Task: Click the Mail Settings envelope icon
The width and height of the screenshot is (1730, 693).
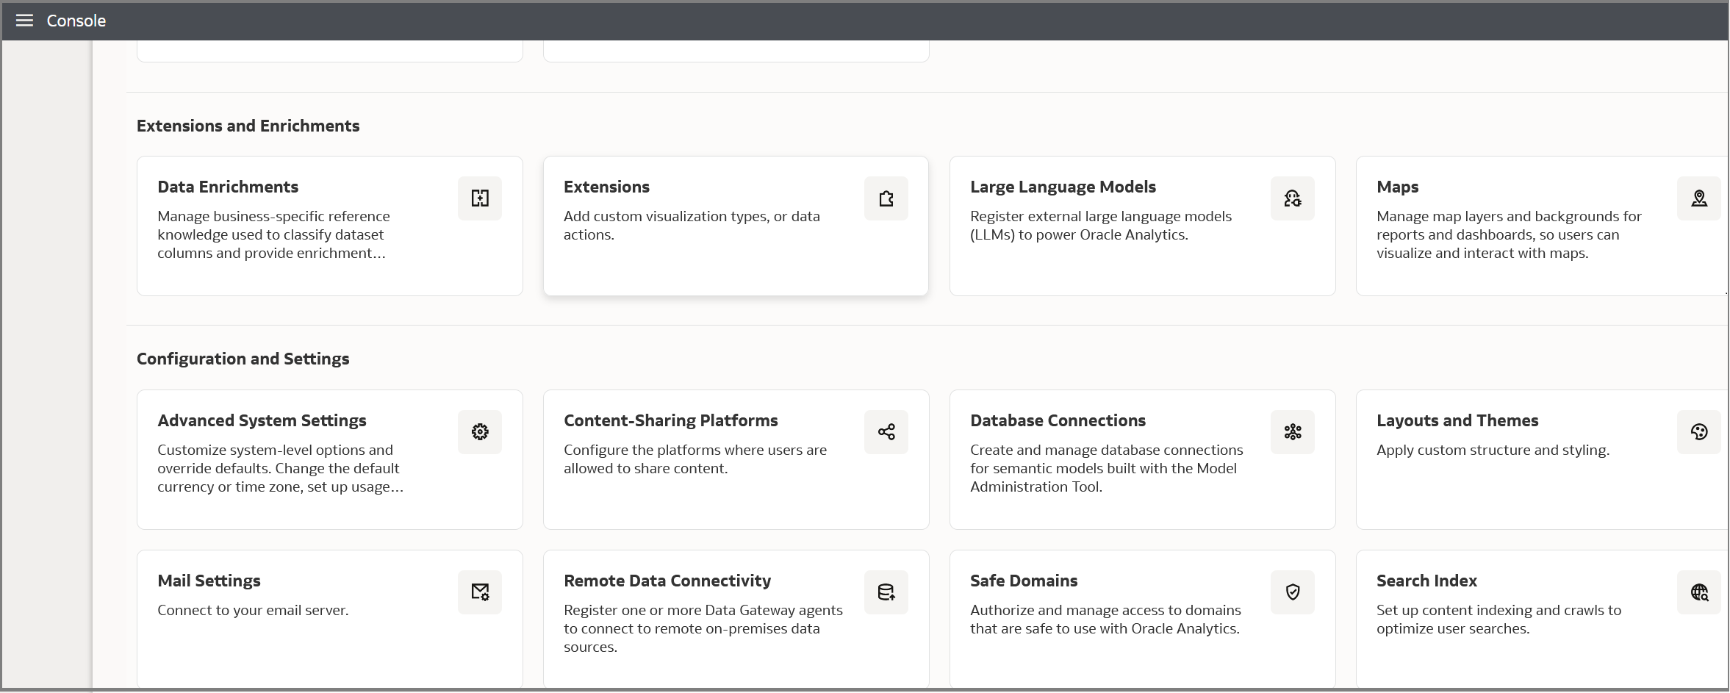Action: point(480,592)
